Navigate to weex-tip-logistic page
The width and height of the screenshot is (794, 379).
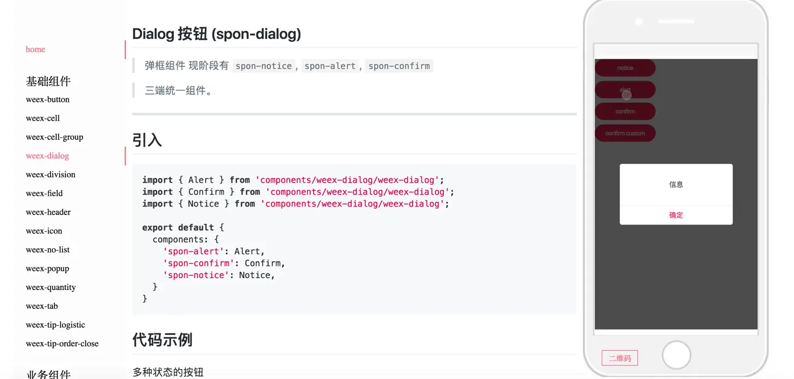(x=55, y=325)
